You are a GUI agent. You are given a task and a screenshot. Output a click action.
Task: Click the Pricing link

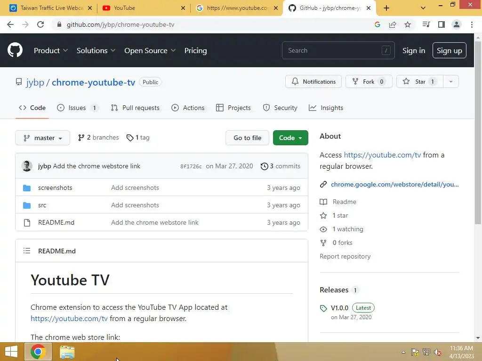[x=195, y=50]
